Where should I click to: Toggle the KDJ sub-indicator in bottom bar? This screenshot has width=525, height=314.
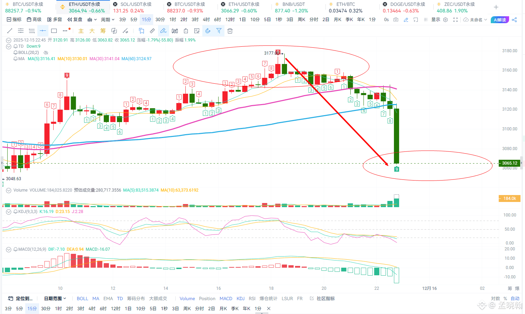click(x=240, y=298)
